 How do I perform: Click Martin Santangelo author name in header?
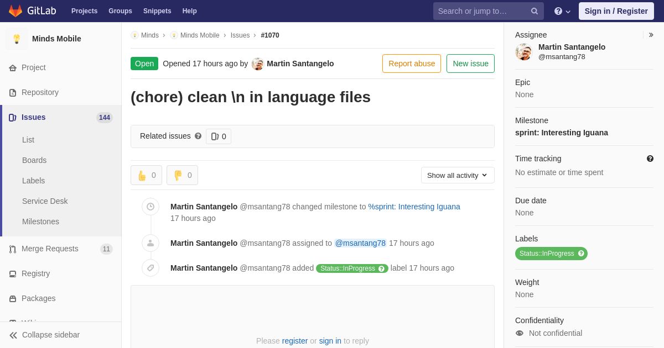300,64
